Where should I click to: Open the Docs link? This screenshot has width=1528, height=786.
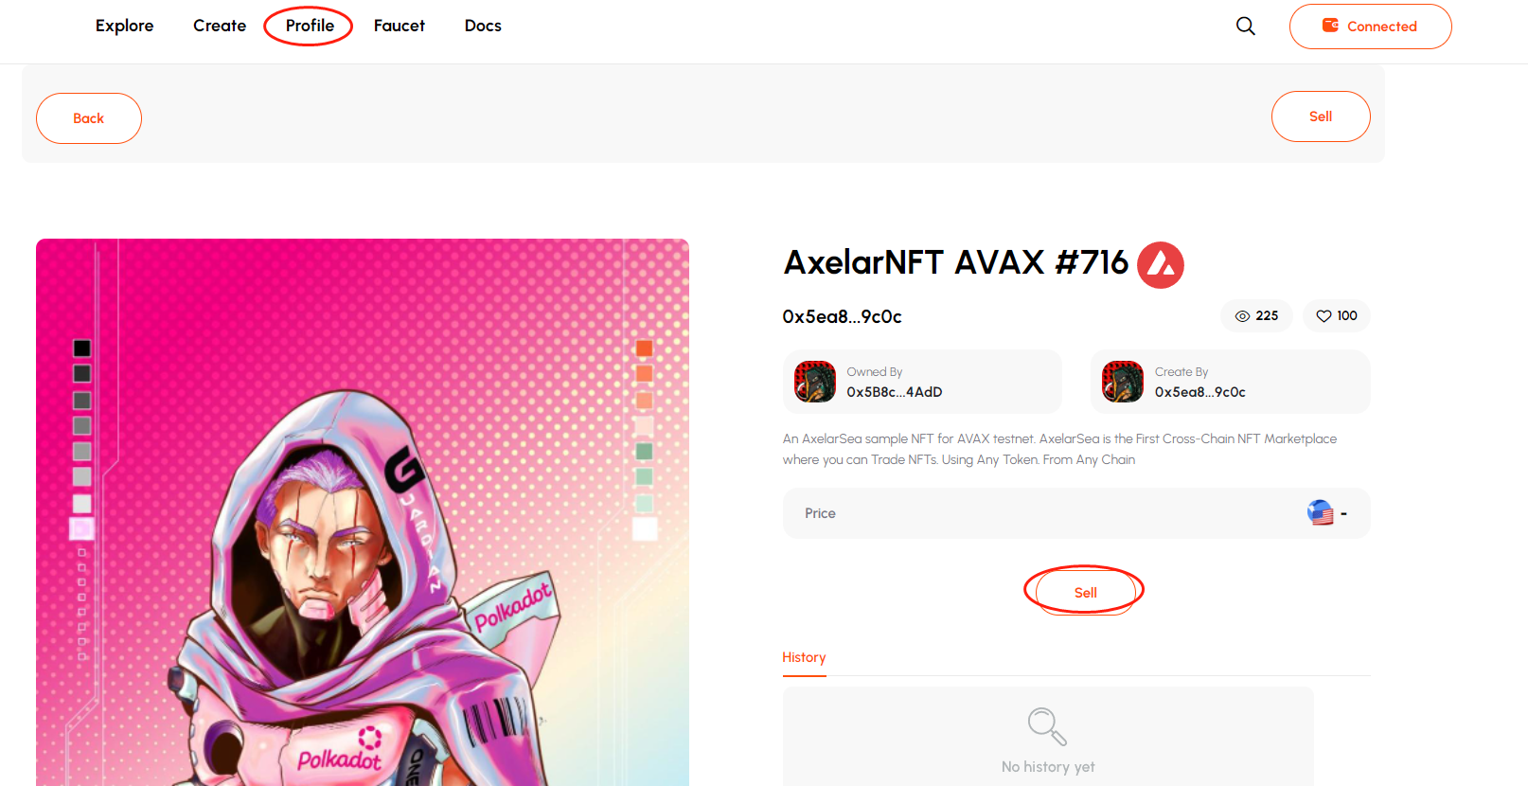point(483,26)
